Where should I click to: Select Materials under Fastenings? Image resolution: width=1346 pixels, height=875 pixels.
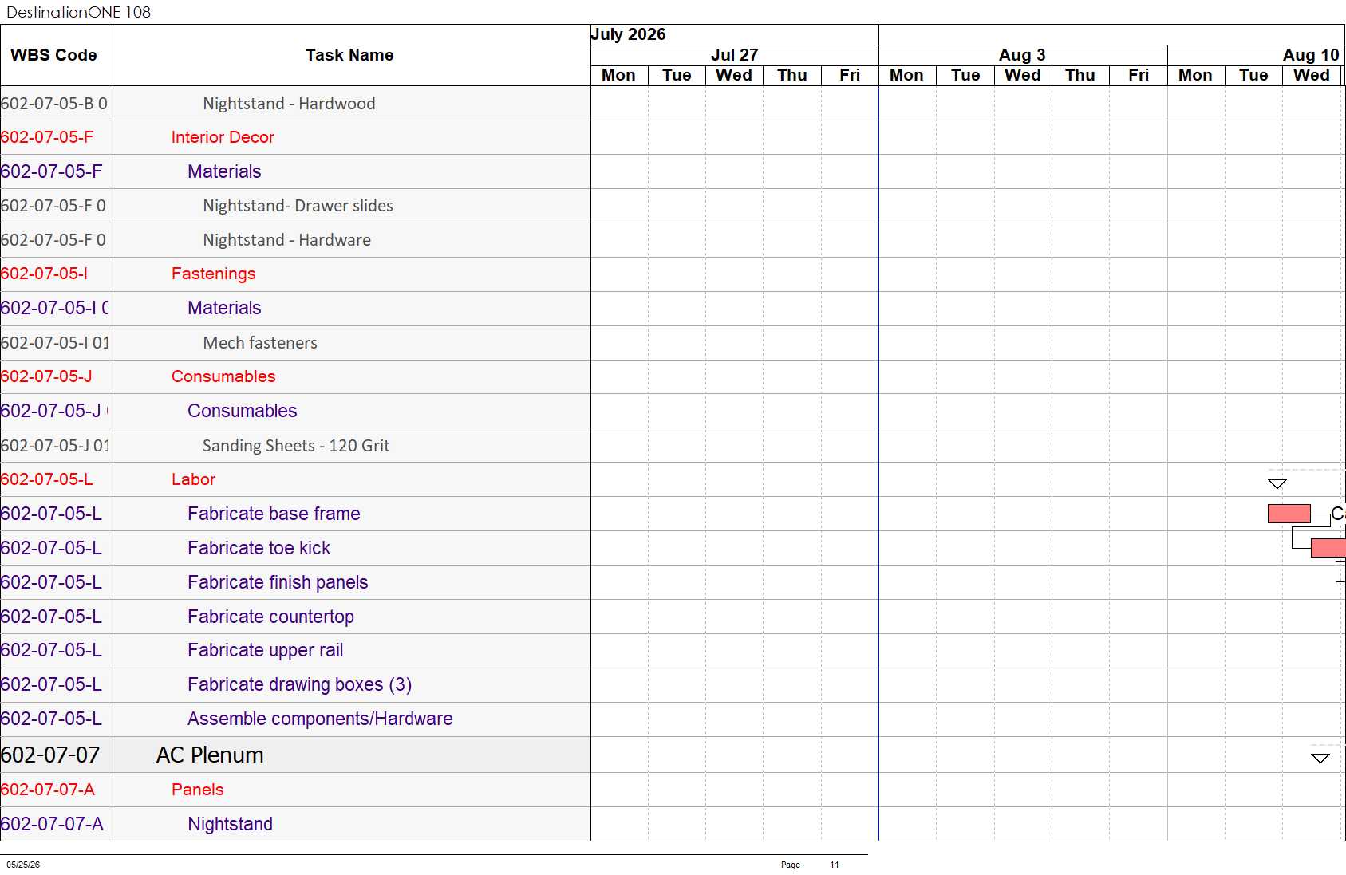pos(224,308)
